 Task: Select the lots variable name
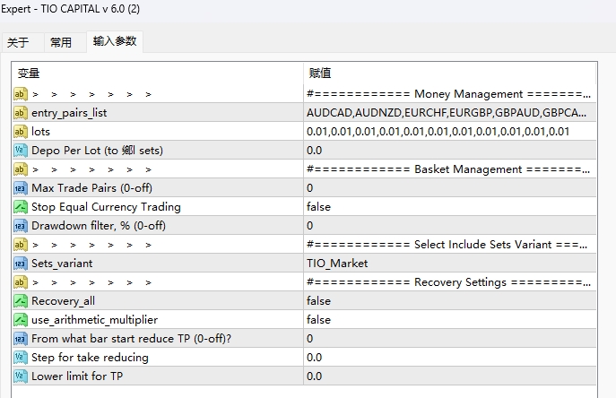41,132
